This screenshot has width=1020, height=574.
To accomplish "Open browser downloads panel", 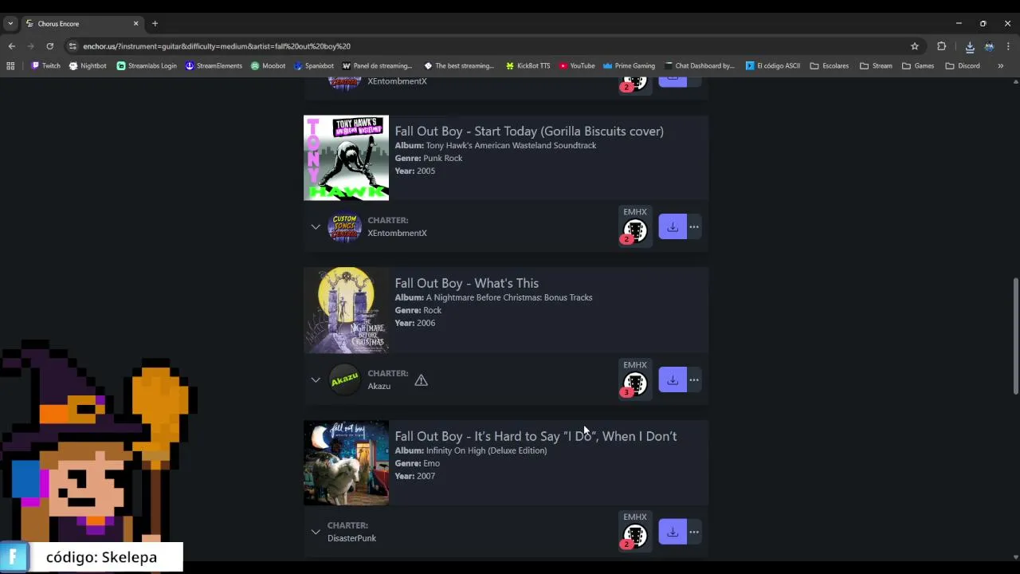I will tap(970, 46).
